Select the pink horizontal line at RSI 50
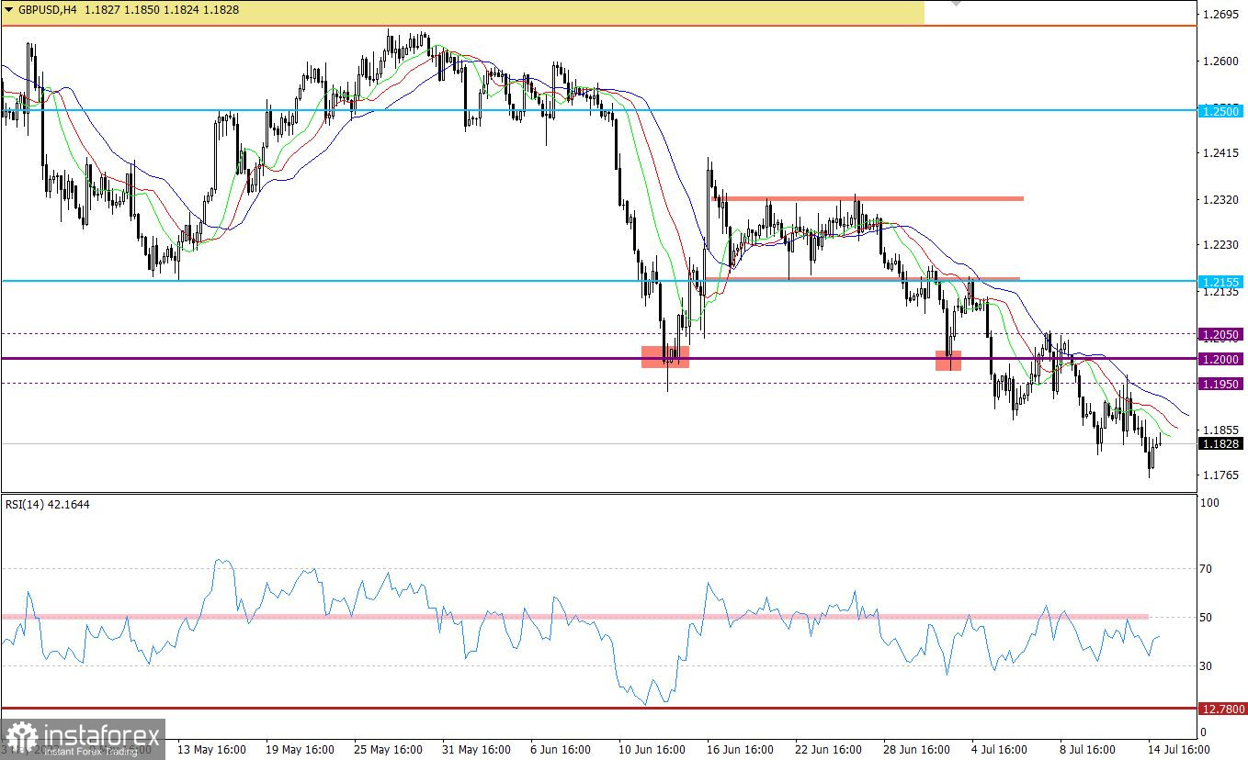Viewport: 1248px width, 760px height. point(575,617)
